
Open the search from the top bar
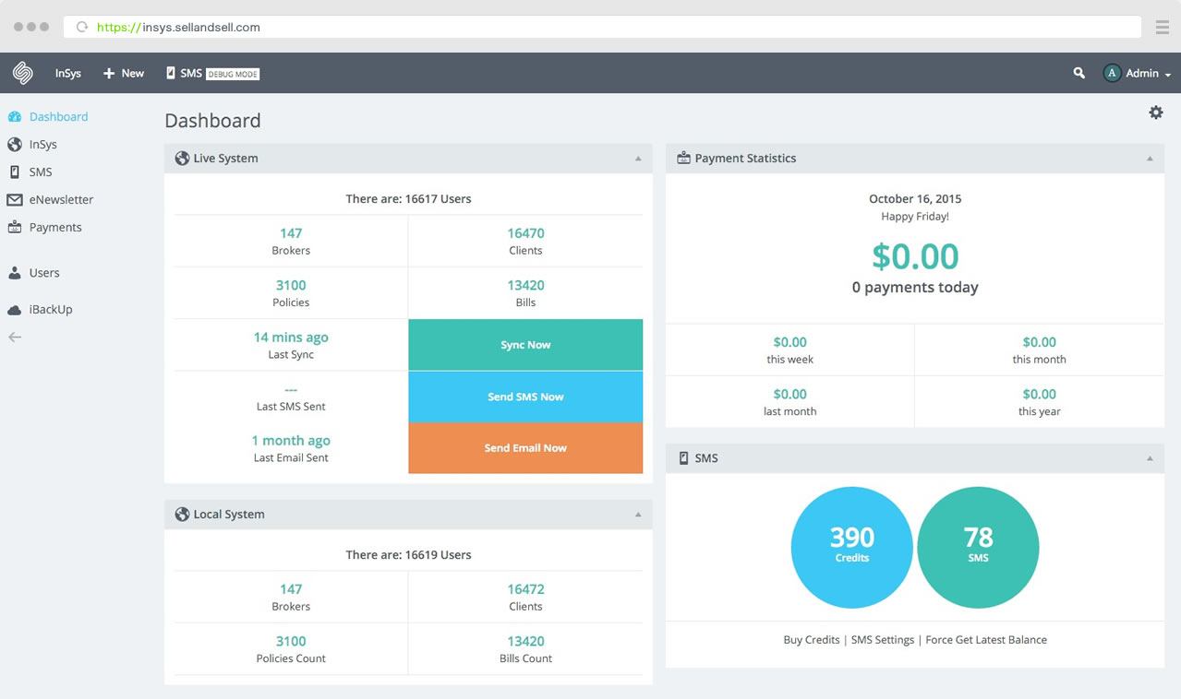(x=1078, y=71)
